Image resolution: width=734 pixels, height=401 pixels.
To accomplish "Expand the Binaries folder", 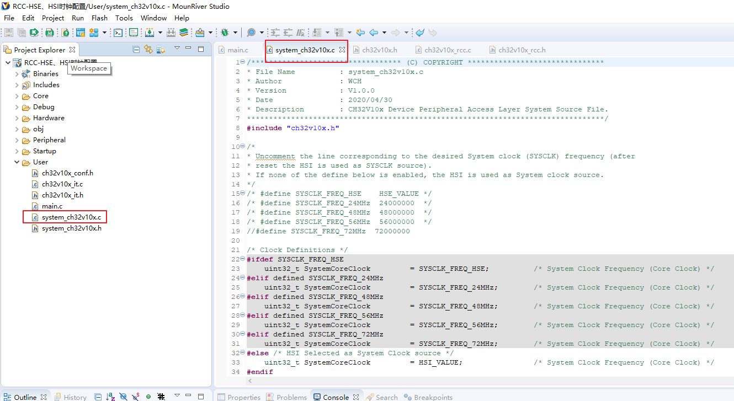I will [17, 73].
